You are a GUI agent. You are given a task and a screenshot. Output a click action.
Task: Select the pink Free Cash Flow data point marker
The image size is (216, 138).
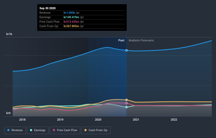point(127,103)
